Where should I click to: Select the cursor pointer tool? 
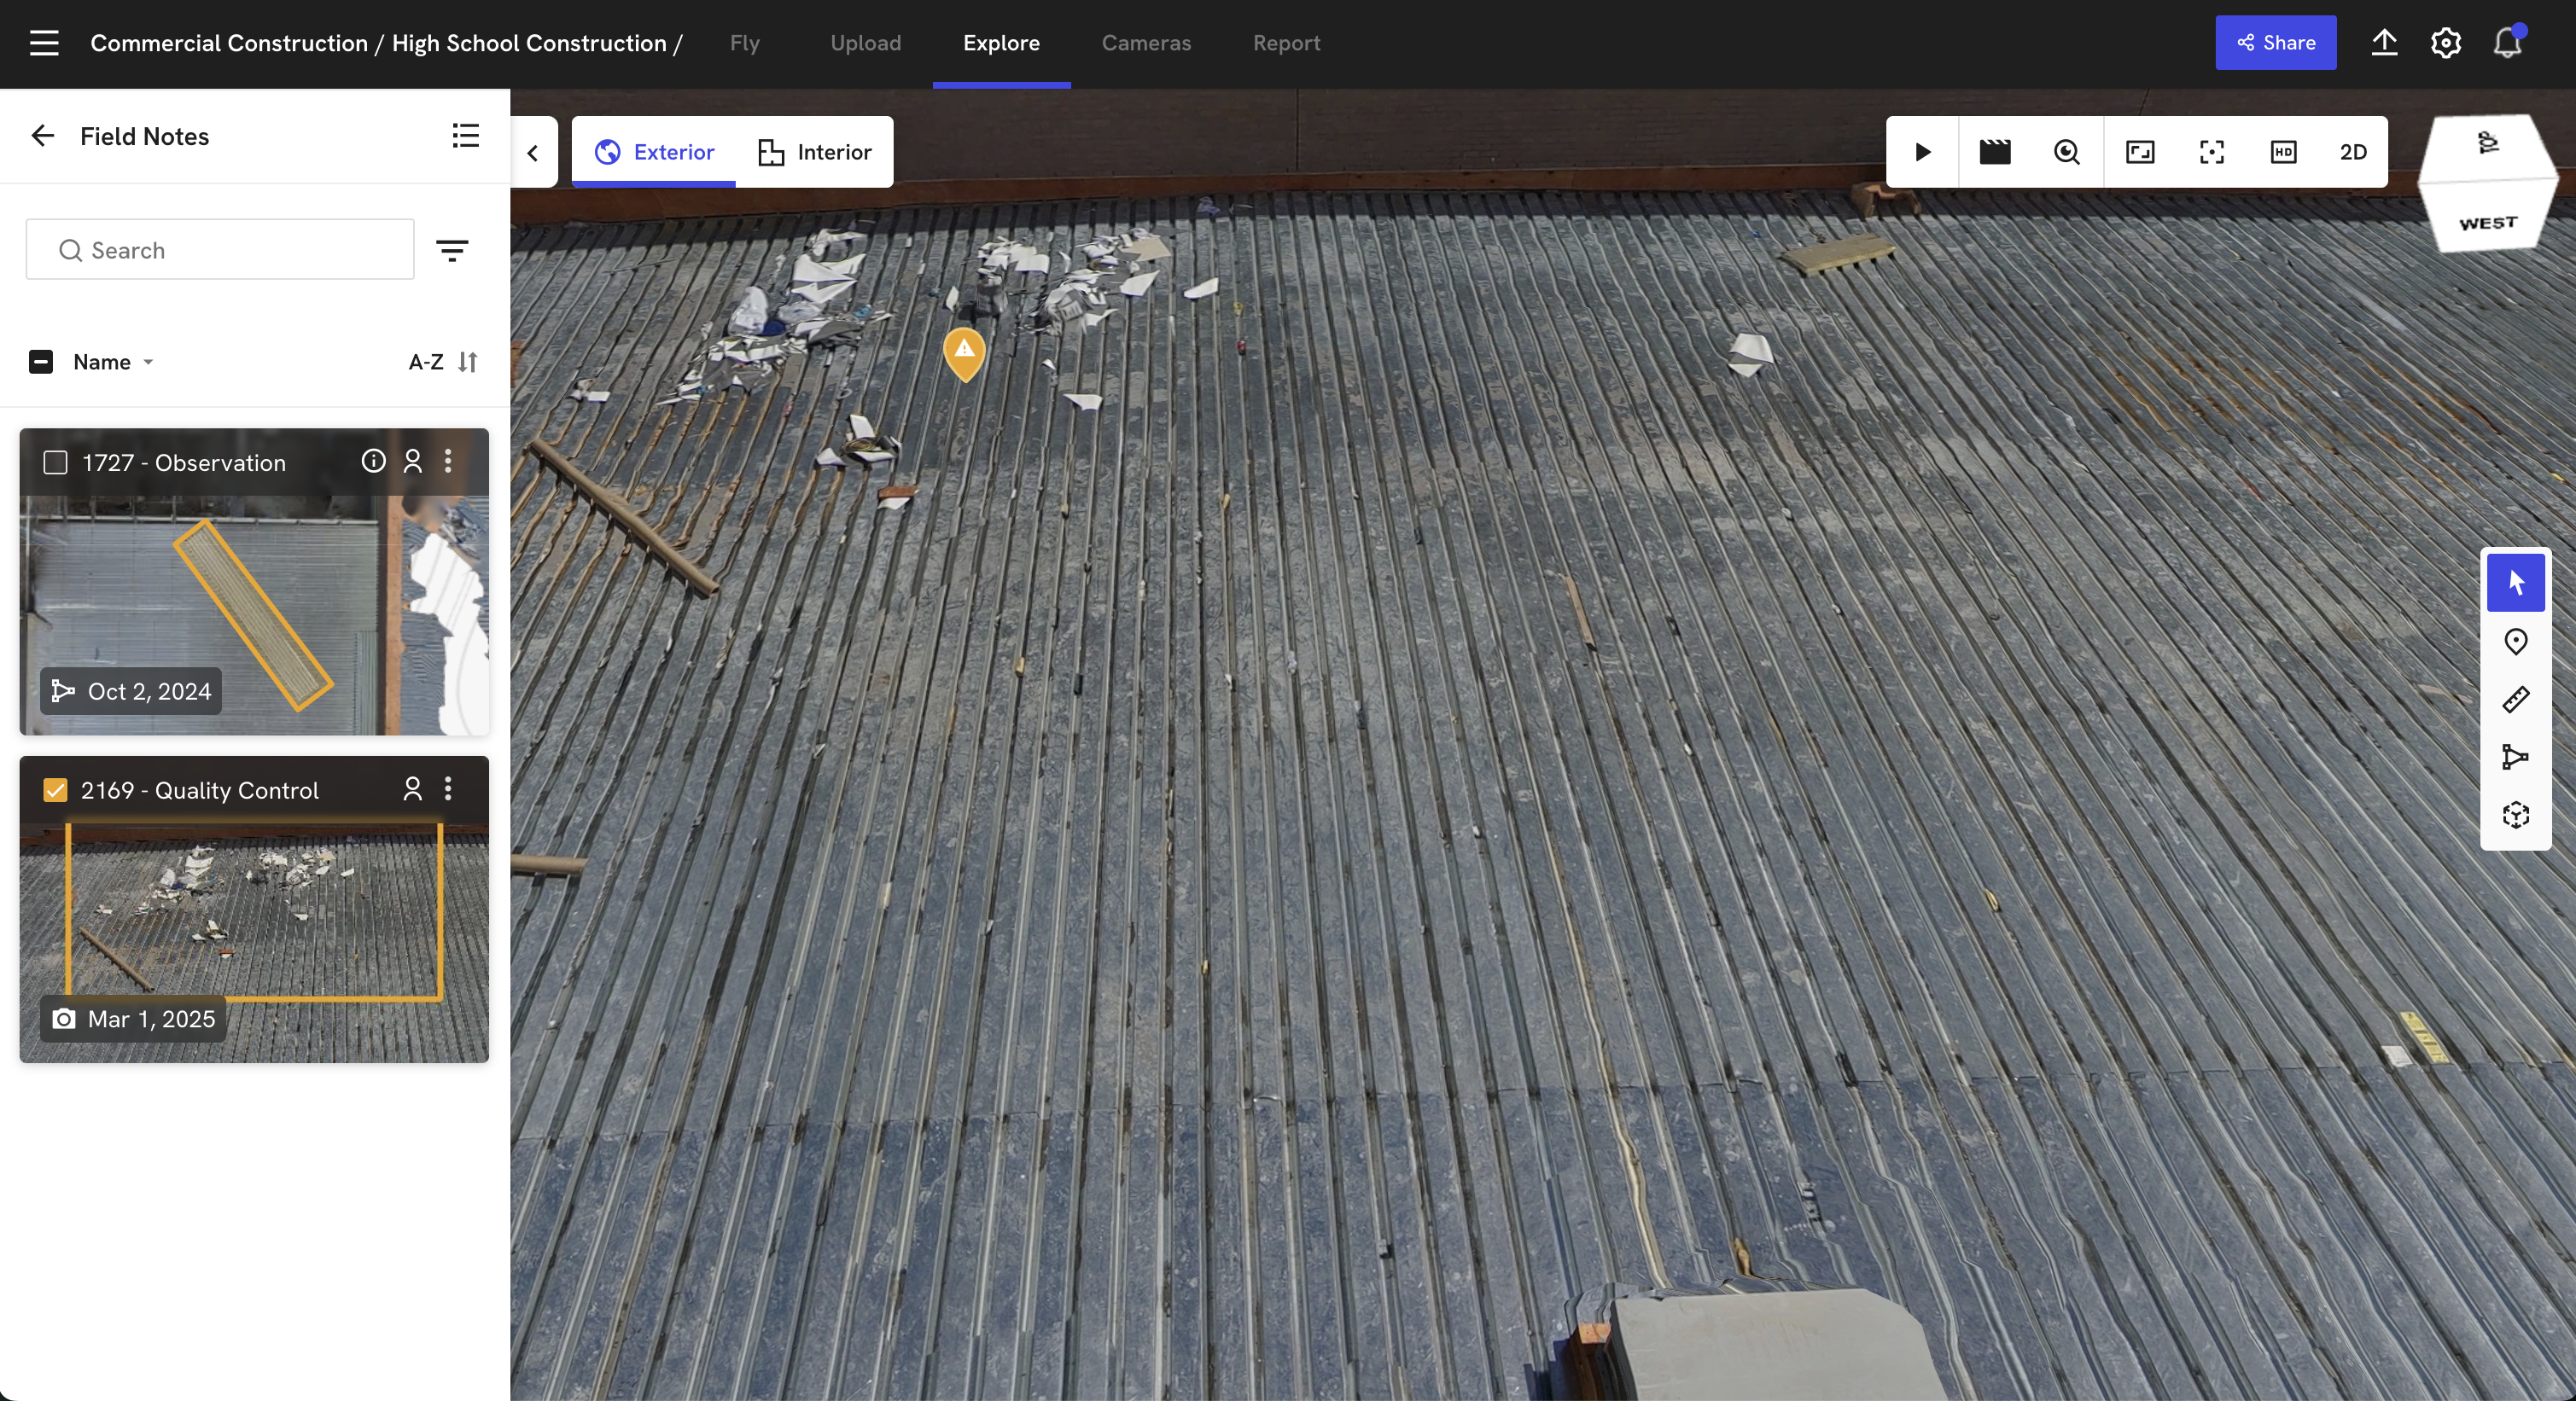(x=2516, y=583)
